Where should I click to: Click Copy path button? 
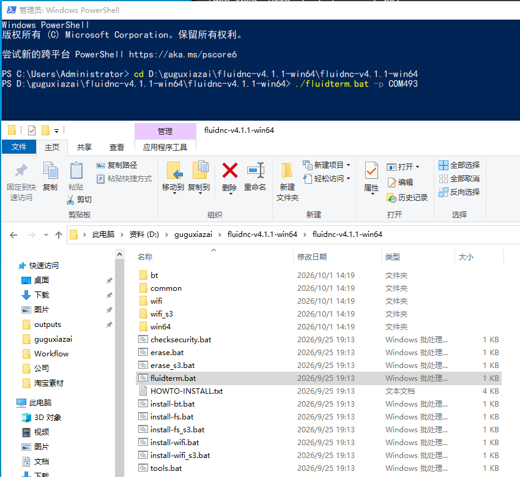click(x=117, y=165)
